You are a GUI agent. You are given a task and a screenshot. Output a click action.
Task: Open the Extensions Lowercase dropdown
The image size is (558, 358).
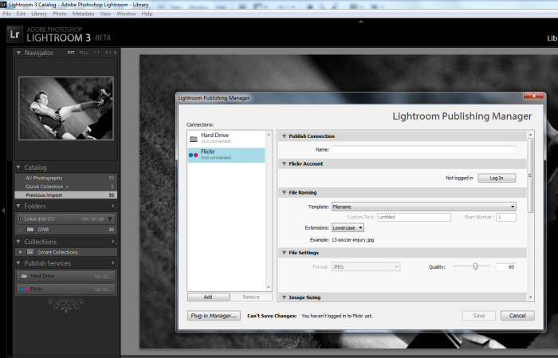[348, 228]
